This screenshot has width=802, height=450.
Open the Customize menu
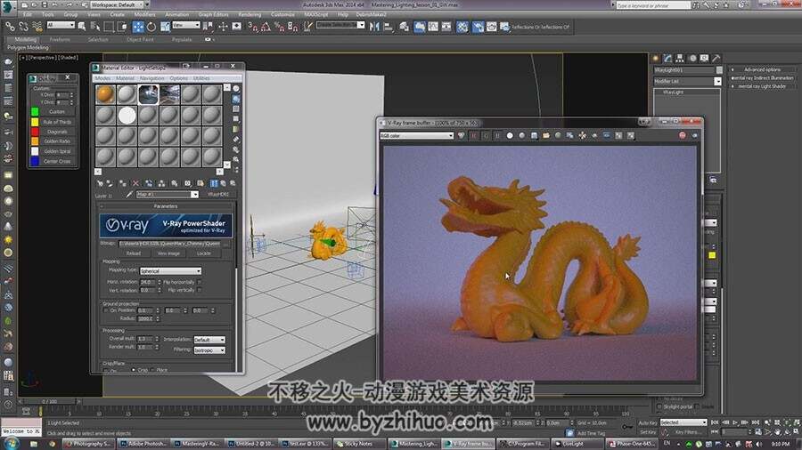tap(282, 15)
